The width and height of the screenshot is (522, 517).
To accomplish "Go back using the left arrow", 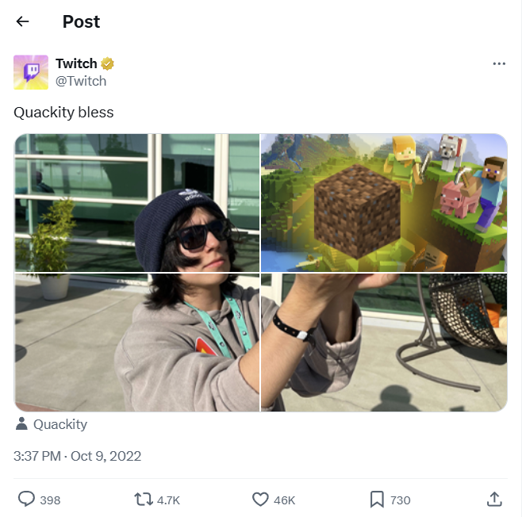I will 23,21.
